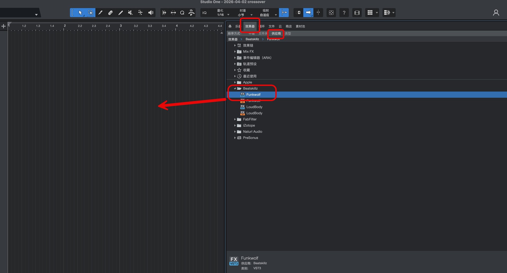
Task: Collapse the Beatskillz folder
Action: pos(235,89)
